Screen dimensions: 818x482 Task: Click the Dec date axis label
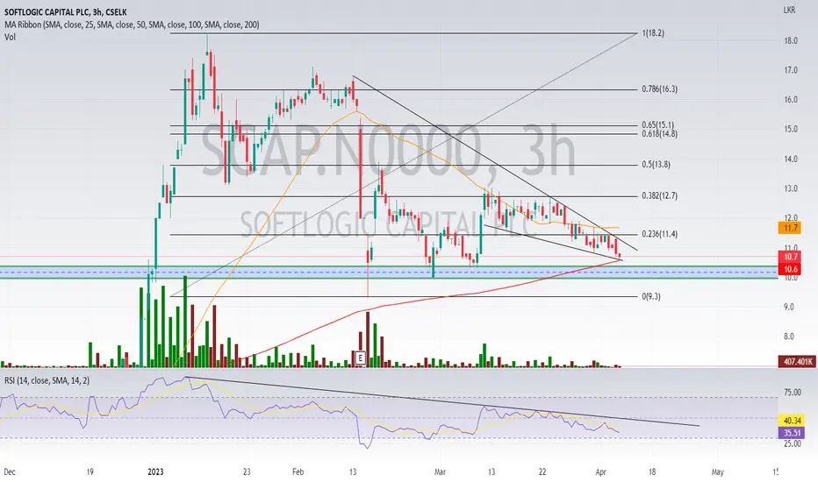pyautogui.click(x=10, y=472)
